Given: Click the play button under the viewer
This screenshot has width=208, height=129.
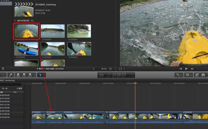Looking at the screenshot, I should 186,69.
